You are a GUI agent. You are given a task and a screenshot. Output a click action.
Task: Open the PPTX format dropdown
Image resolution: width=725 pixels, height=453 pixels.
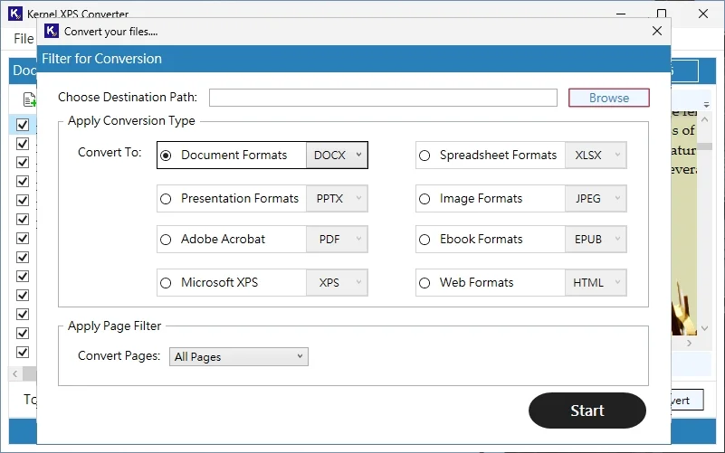tap(337, 199)
